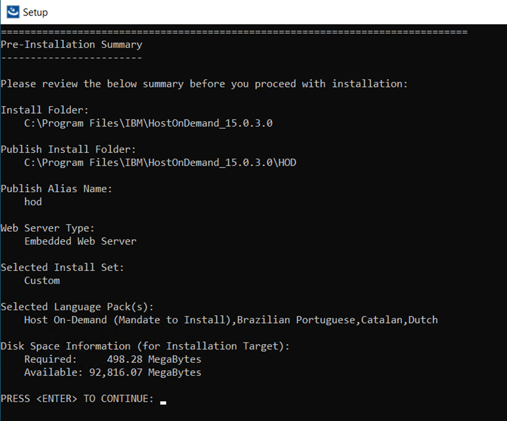The width and height of the screenshot is (507, 421).
Task: Click the Setup installer icon in title bar
Action: [13, 11]
